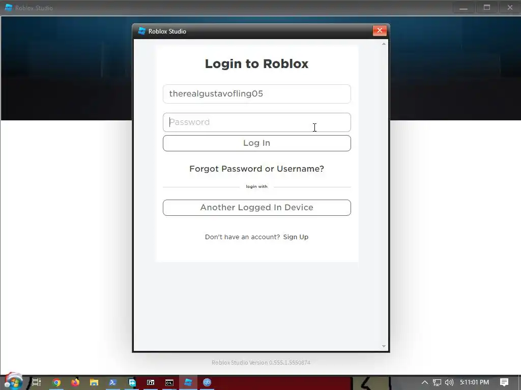Launch Google Chrome from the taskbar
Viewport: 521px width, 390px height.
(56, 382)
